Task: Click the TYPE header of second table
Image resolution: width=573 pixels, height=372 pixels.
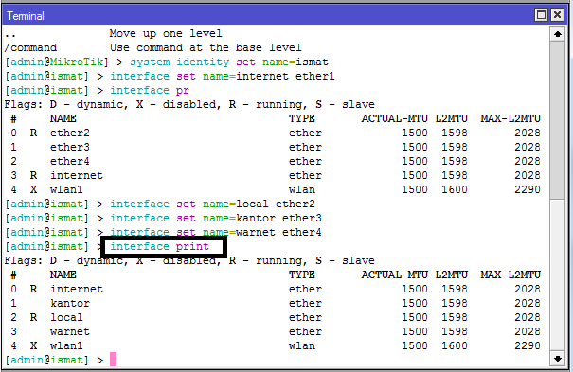Action: pyautogui.click(x=302, y=275)
